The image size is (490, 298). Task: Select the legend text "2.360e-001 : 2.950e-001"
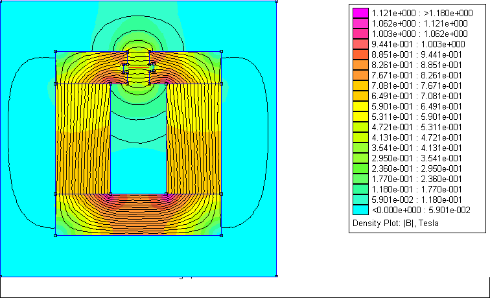(417, 168)
